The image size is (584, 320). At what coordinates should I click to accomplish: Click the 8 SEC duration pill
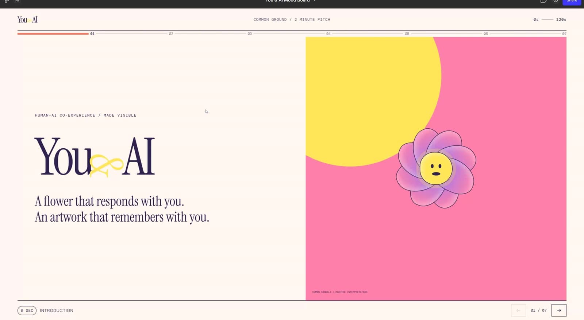pyautogui.click(x=27, y=311)
